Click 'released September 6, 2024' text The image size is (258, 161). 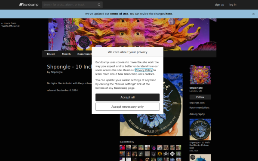coord(62,90)
